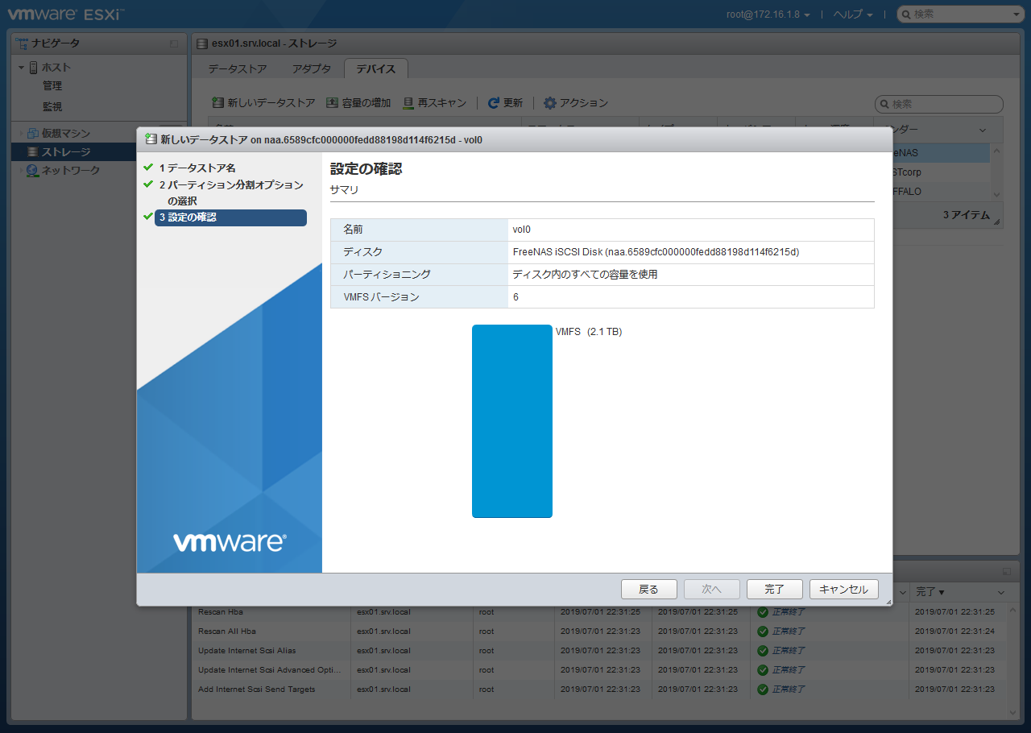Switch to the アダプタ tab

coord(311,69)
